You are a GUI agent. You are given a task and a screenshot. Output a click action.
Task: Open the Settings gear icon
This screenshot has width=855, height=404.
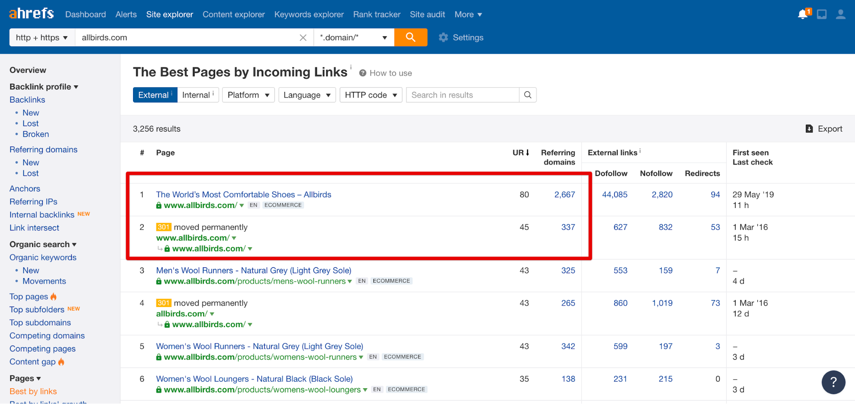pyautogui.click(x=444, y=38)
